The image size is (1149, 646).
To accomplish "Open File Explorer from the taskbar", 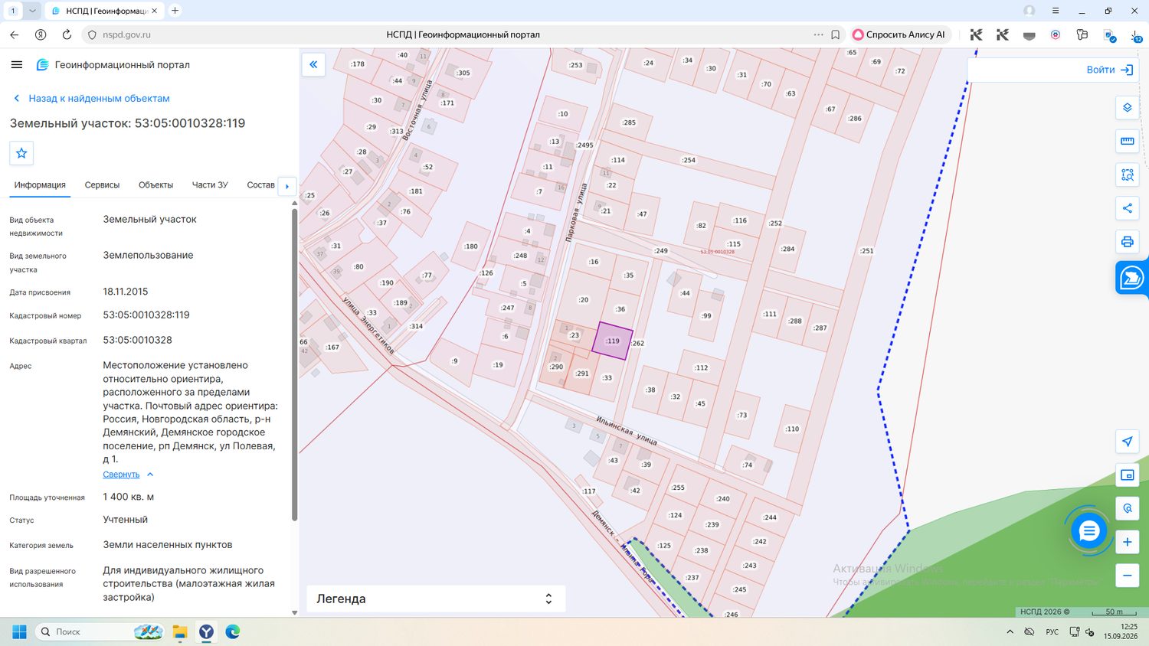I will pos(180,631).
